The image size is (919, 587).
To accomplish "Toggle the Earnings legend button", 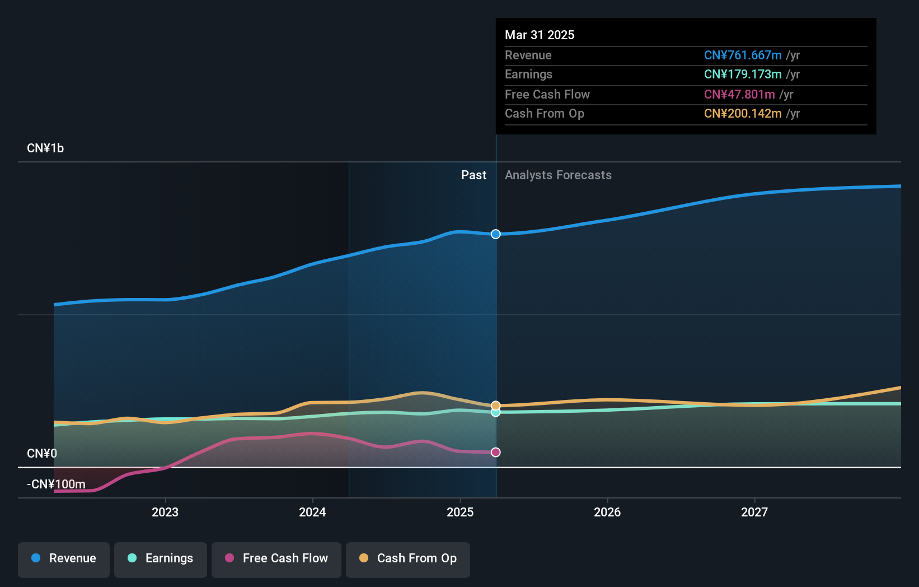I will (161, 560).
